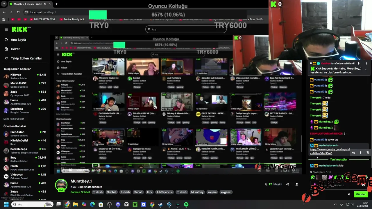
Task: Click the 12 İzleyici viewer count
Action: tap(273, 184)
